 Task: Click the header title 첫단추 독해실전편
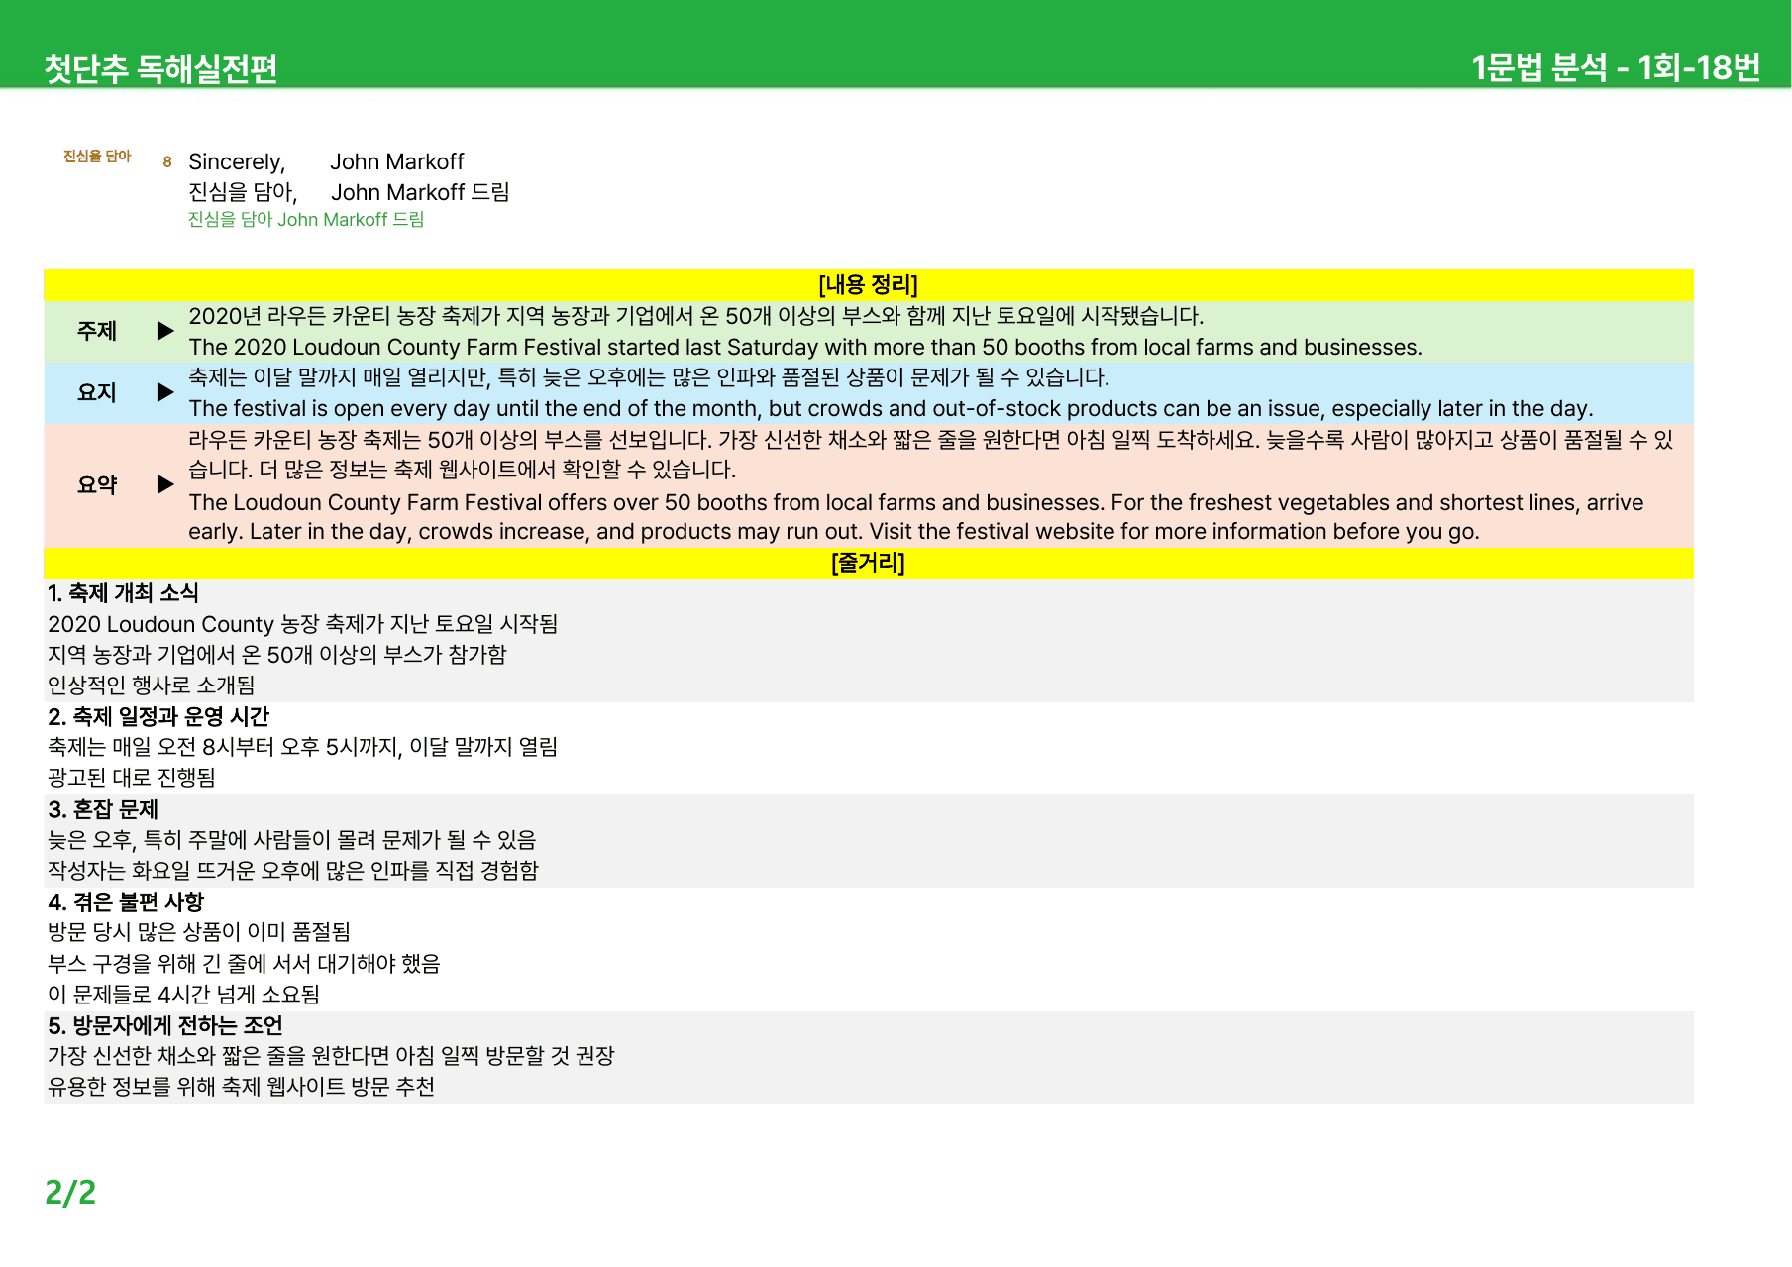coord(160,68)
